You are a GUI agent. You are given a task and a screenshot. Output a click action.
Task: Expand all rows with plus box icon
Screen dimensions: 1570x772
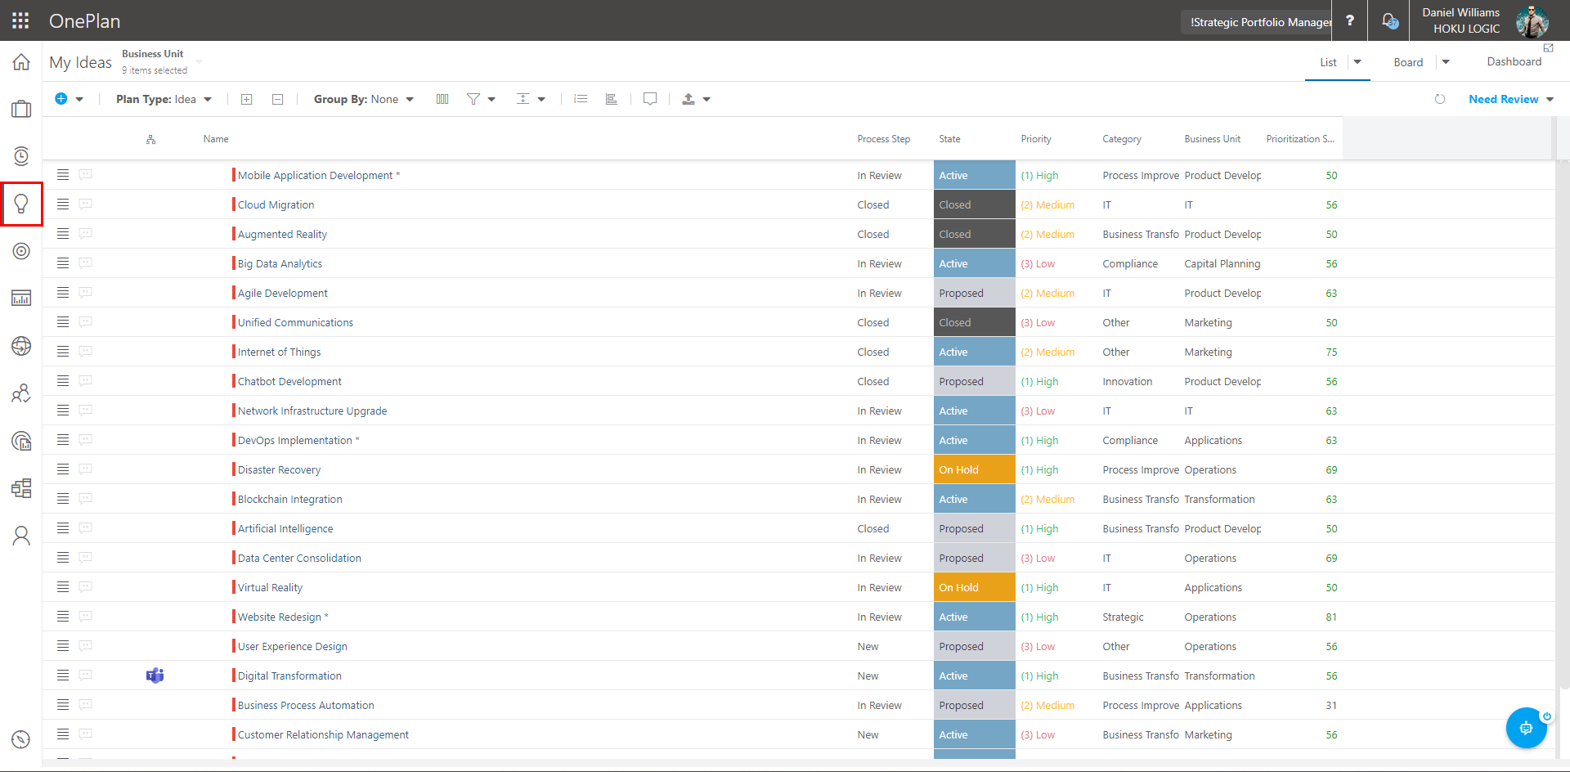(246, 99)
